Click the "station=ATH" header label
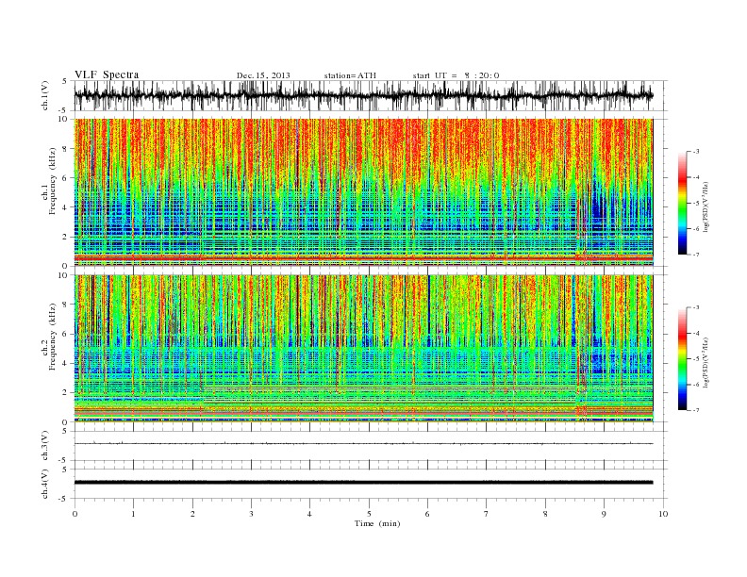Screen dimensions: 747x577 (x=350, y=75)
